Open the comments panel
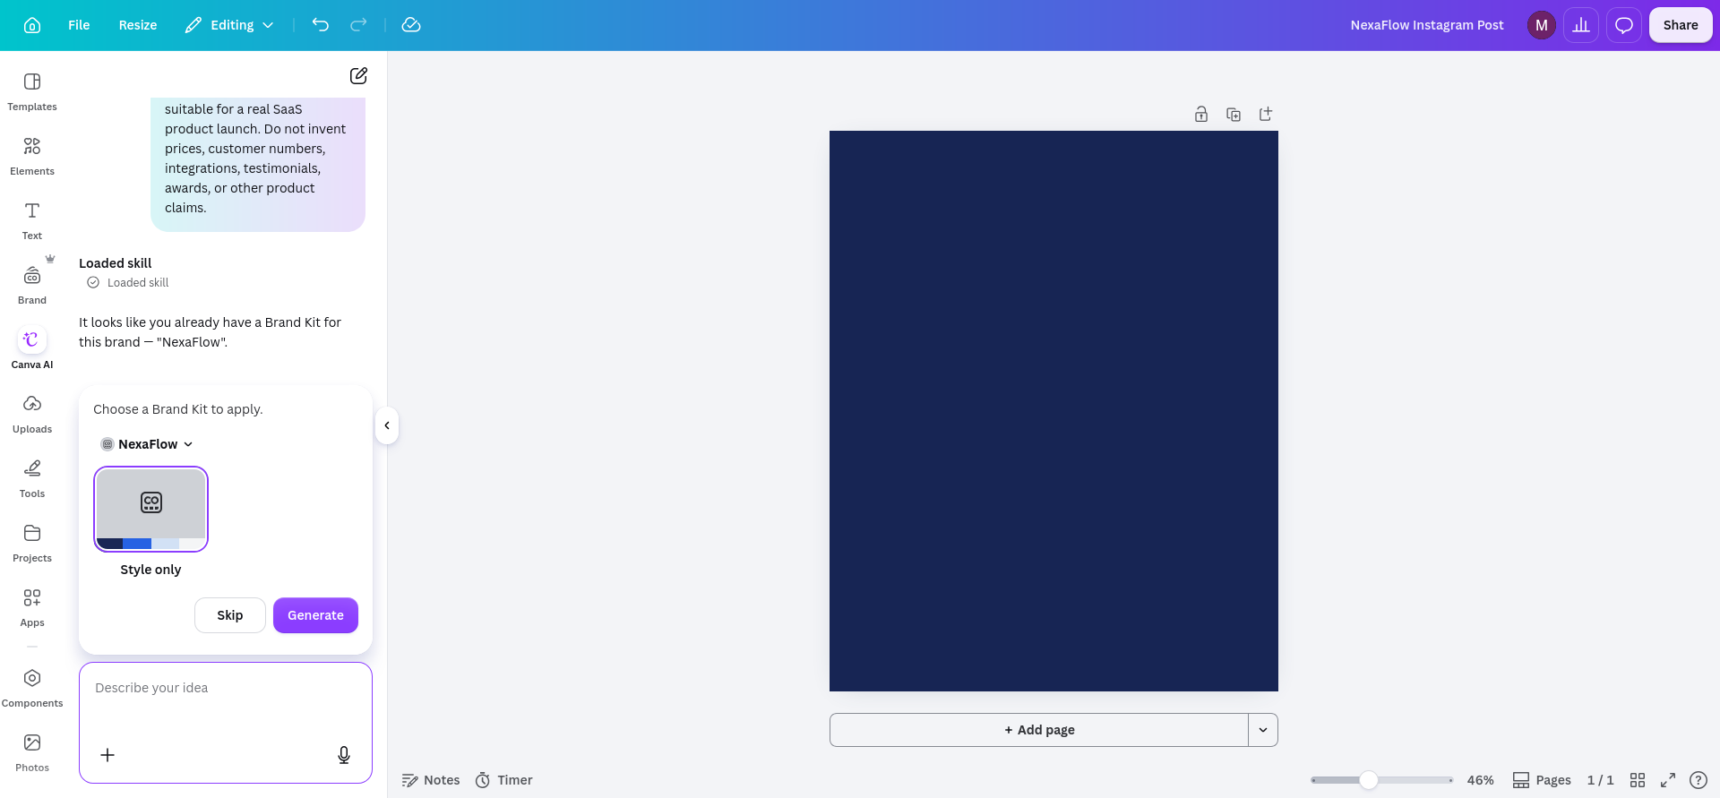This screenshot has width=1720, height=798. pyautogui.click(x=1624, y=25)
